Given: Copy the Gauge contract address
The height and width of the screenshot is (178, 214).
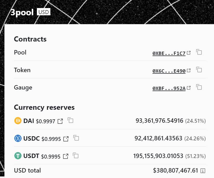Looking at the screenshot, I should pyautogui.click(x=199, y=87).
